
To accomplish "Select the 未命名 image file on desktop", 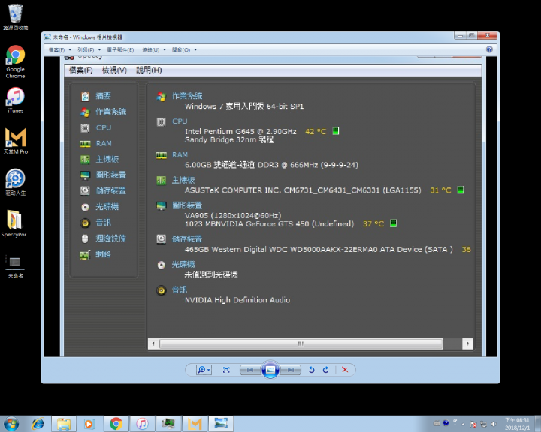I will tap(16, 265).
